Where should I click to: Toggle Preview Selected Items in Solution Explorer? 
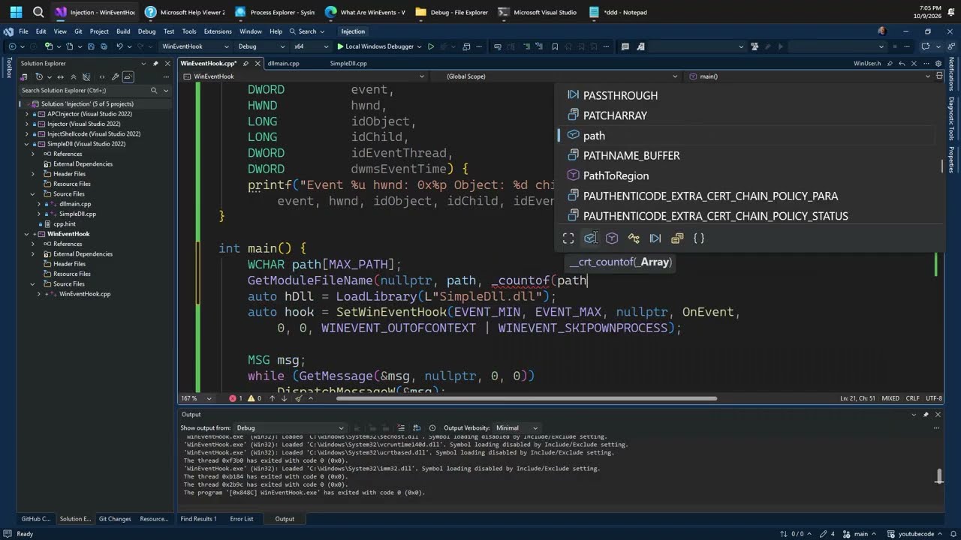tap(128, 76)
